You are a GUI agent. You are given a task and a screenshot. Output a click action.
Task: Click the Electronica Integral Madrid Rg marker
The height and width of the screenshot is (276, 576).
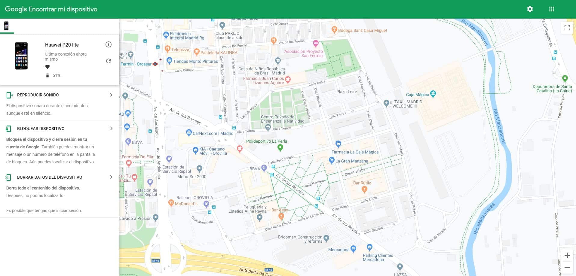click(x=166, y=35)
